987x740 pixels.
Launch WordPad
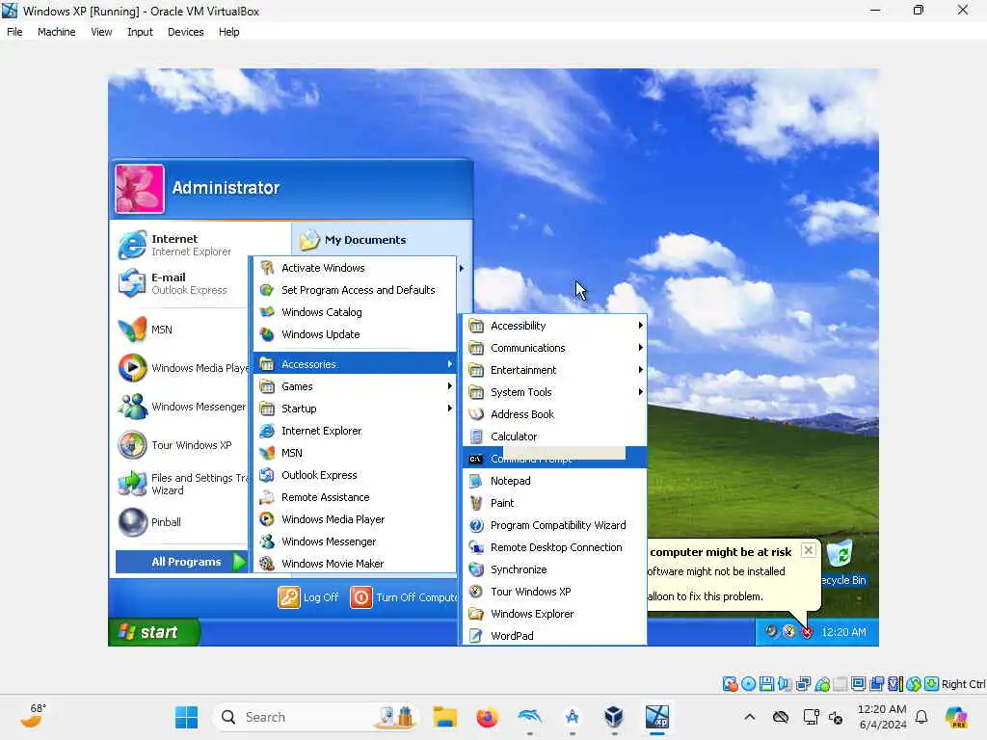click(x=554, y=636)
